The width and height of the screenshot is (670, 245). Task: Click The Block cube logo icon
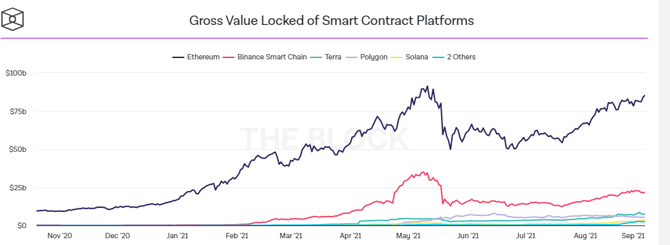(13, 19)
